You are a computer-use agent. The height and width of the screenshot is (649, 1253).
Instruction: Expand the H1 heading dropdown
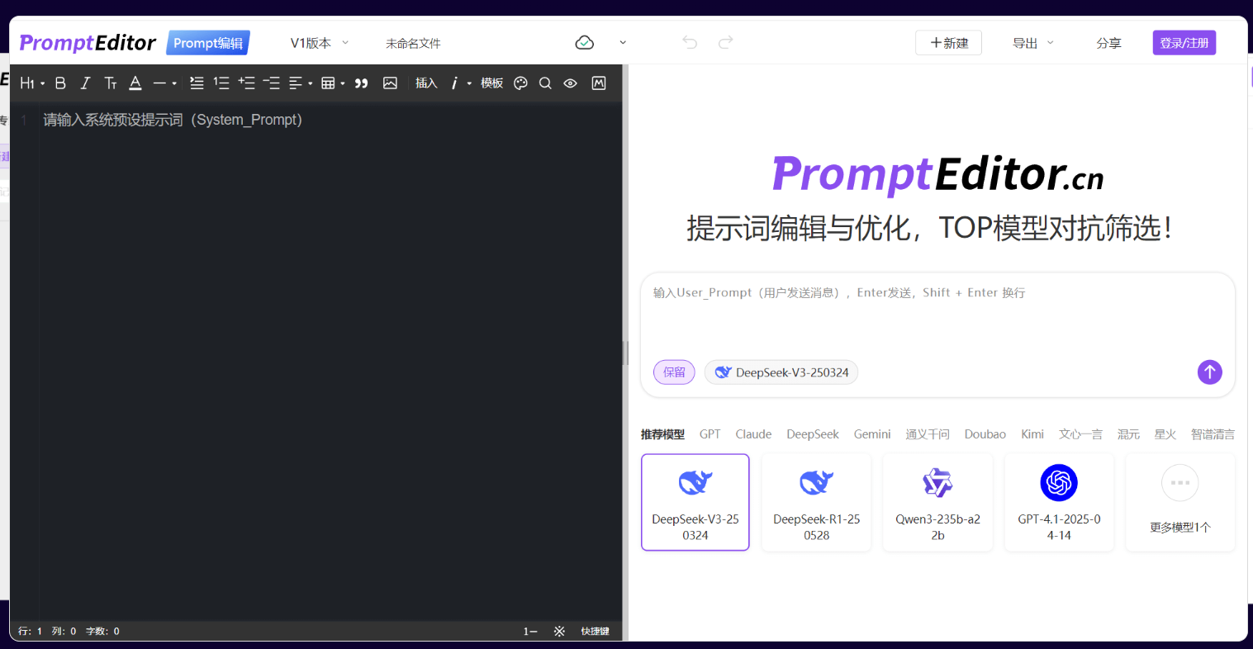32,83
